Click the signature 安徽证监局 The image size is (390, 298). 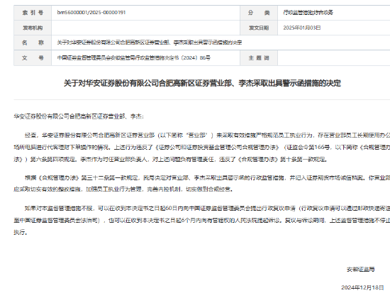[x=361, y=270]
